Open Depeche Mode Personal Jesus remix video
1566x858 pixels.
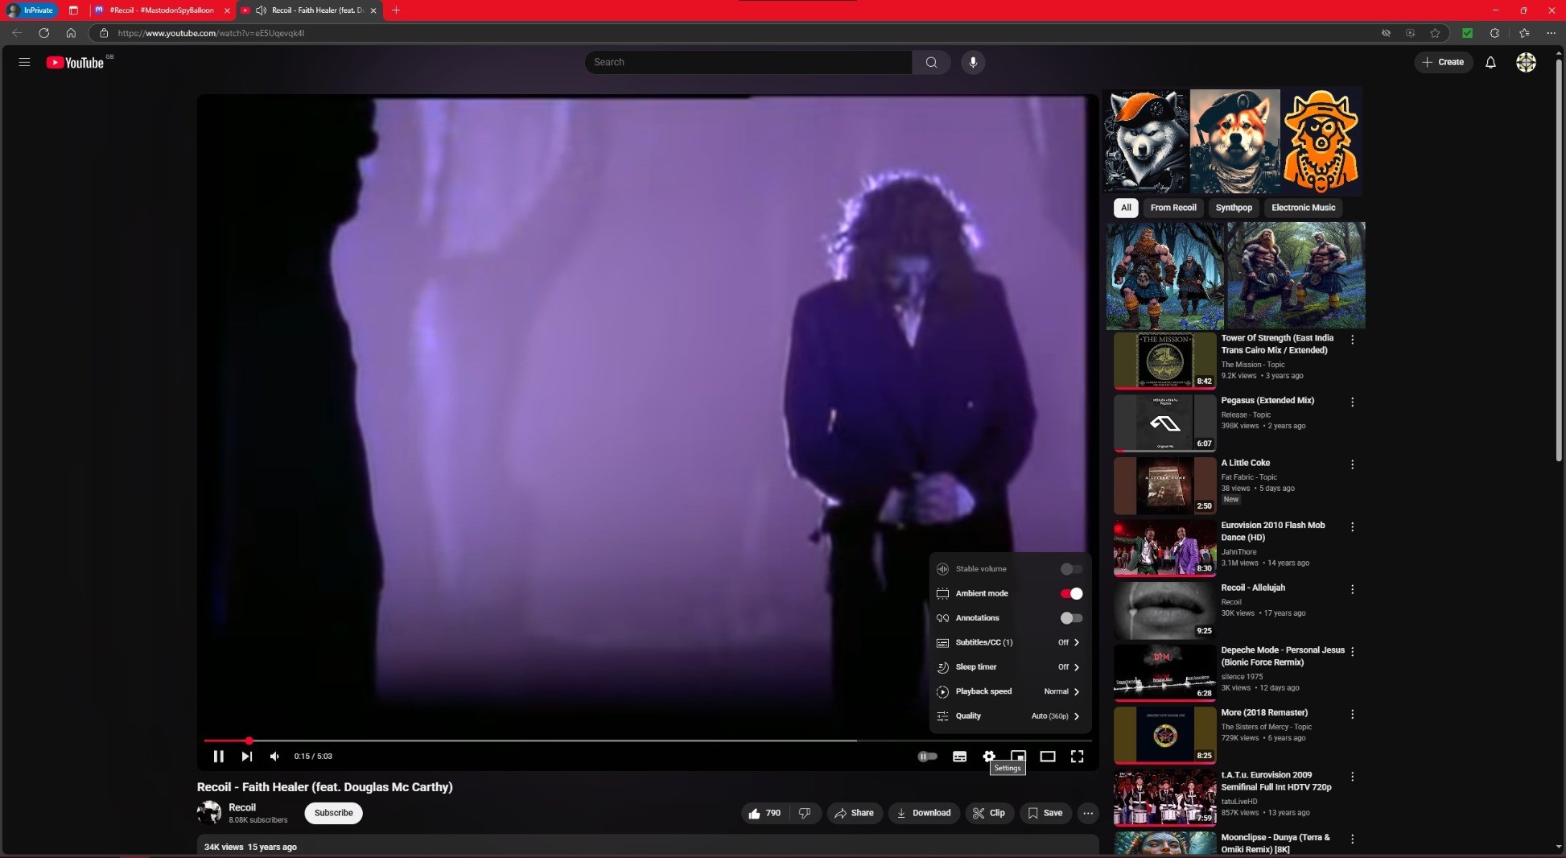point(1164,673)
